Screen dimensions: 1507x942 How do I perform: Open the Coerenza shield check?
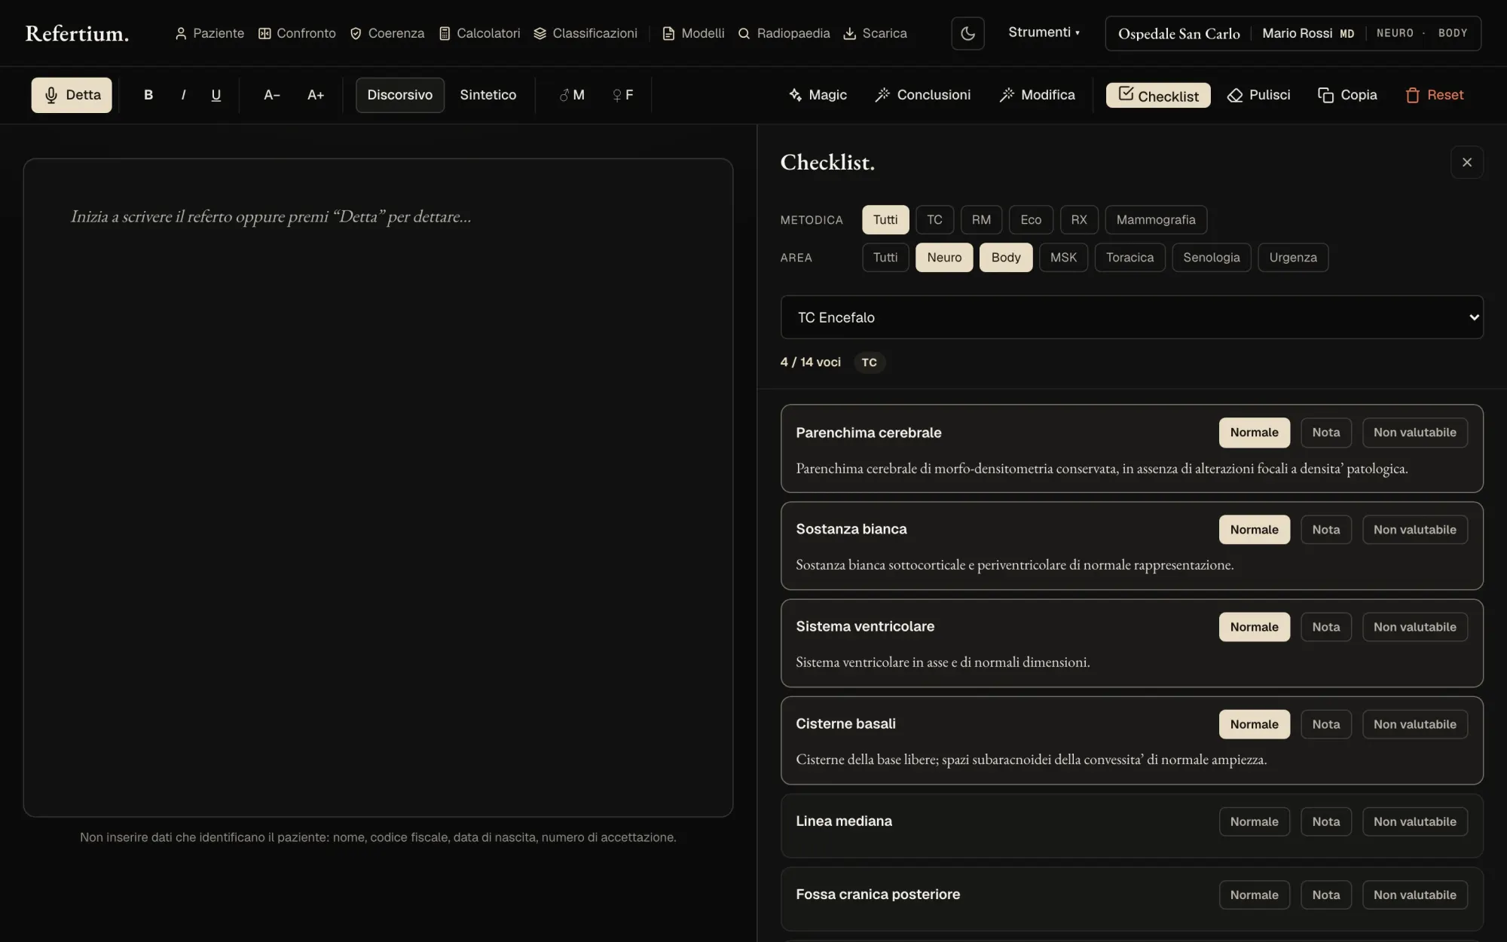pos(387,33)
